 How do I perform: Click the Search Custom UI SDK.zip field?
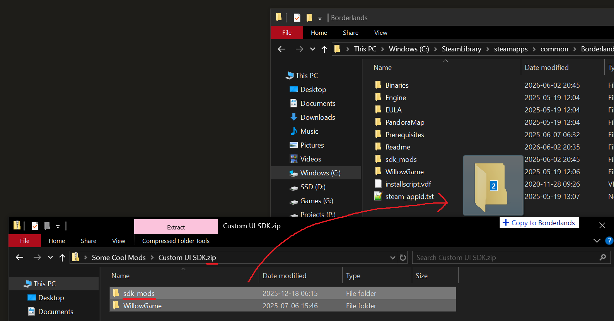(x=512, y=258)
